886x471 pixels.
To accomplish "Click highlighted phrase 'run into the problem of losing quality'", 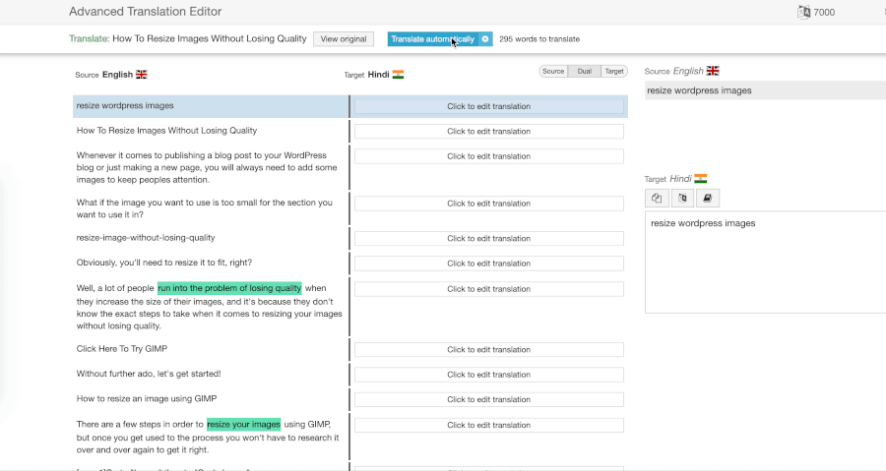I will tap(229, 288).
